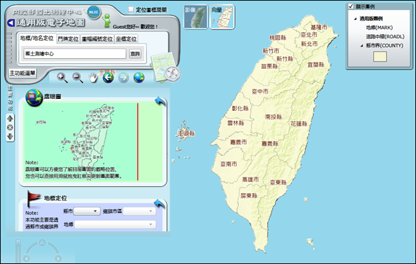Screen dimensions: 416x264
Task: Click 臺中市 label on the map
Action: pos(260,92)
